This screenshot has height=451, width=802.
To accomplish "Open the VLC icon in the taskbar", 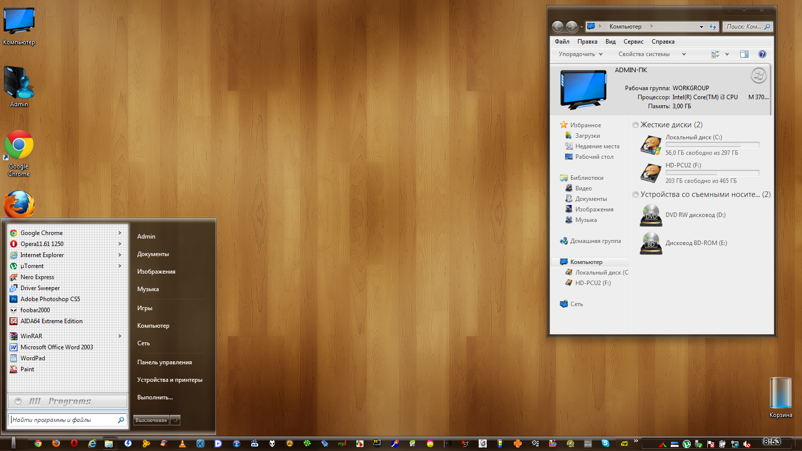I will click(x=182, y=443).
